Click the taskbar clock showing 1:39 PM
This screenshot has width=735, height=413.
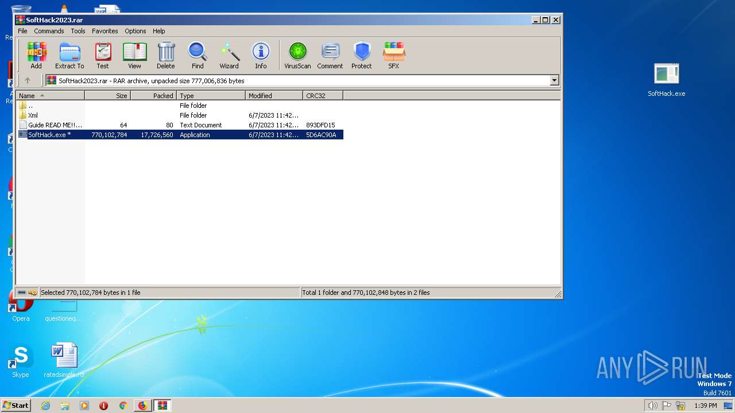705,406
